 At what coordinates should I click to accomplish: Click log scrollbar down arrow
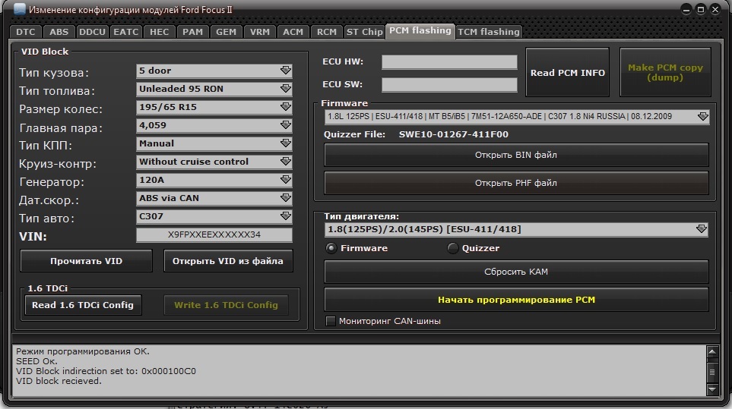pyautogui.click(x=711, y=389)
